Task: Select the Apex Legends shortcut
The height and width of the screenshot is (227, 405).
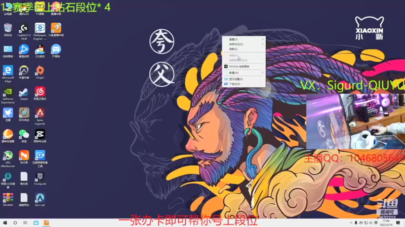Action: (x=40, y=117)
